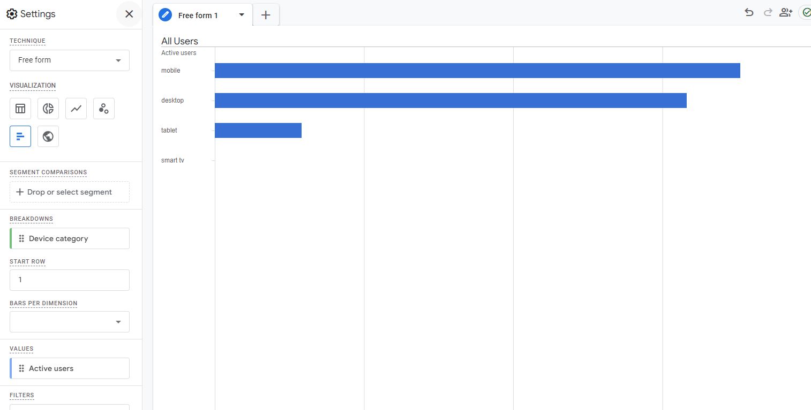Select the Table visualization
811x410 pixels.
tap(20, 109)
